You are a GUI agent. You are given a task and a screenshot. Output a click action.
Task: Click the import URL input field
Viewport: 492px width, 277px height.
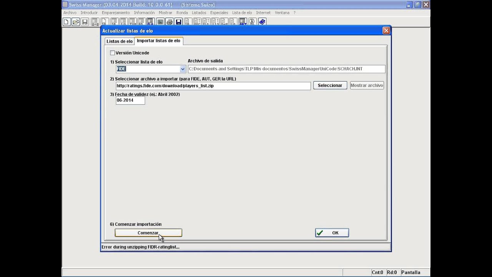click(x=213, y=86)
